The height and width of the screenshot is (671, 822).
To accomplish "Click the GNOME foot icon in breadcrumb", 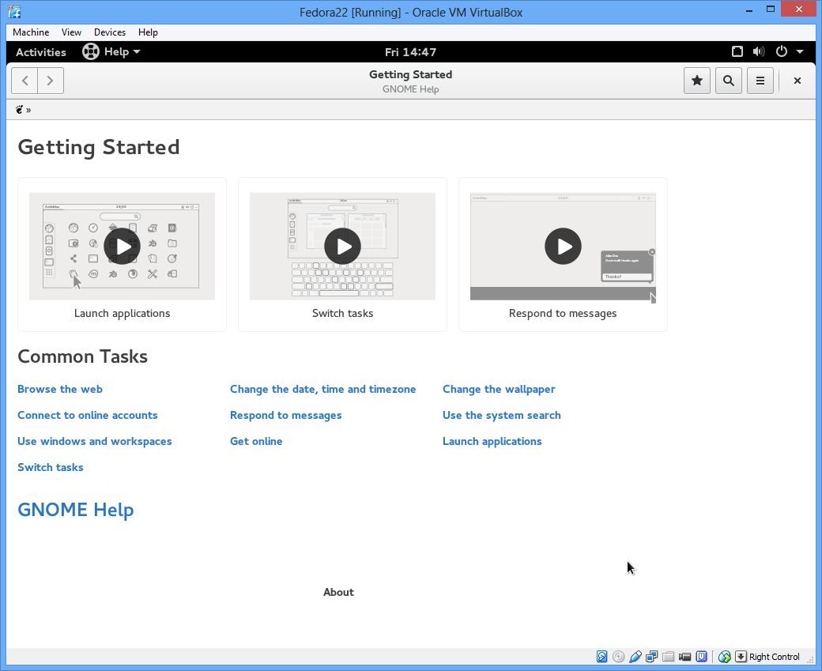I will pyautogui.click(x=20, y=110).
